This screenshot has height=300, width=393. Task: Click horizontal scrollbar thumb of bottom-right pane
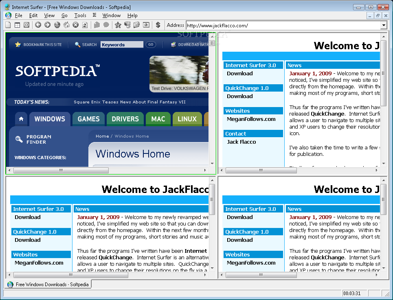tap(261, 275)
